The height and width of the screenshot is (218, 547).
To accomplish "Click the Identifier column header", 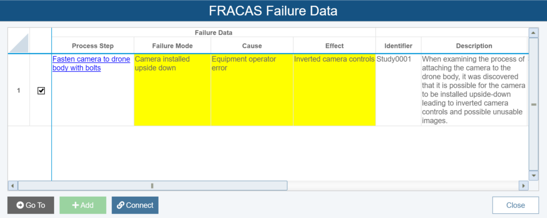I will click(398, 46).
